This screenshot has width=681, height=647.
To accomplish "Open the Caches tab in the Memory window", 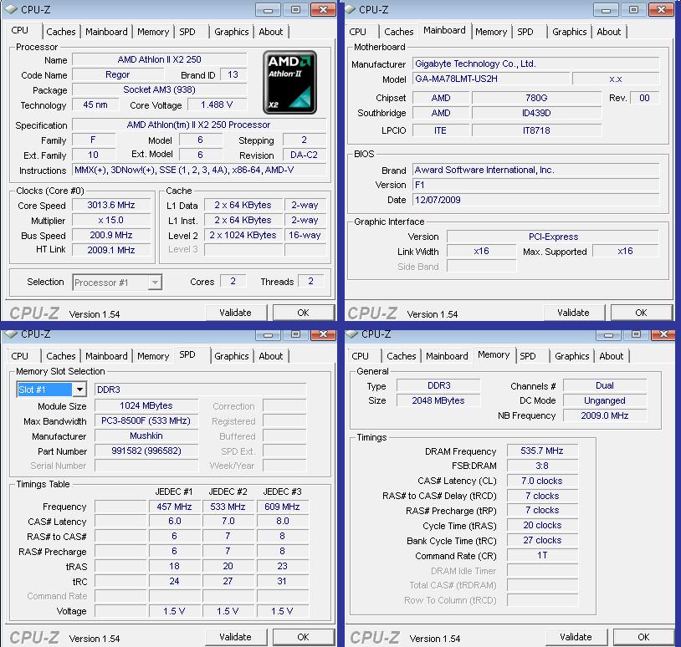I will click(x=402, y=356).
